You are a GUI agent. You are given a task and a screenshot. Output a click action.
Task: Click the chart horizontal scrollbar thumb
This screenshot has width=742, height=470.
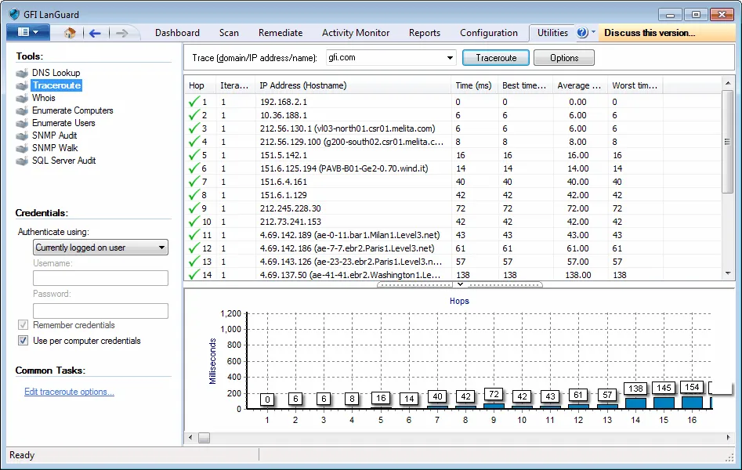(204, 438)
